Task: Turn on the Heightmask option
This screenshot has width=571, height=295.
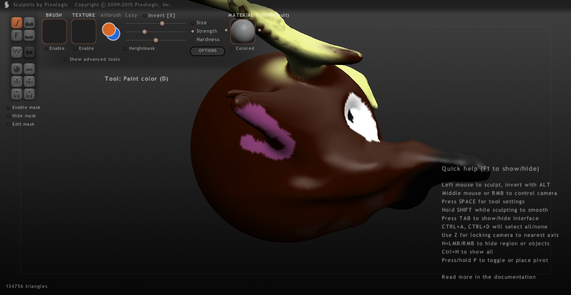Action: pos(125,49)
